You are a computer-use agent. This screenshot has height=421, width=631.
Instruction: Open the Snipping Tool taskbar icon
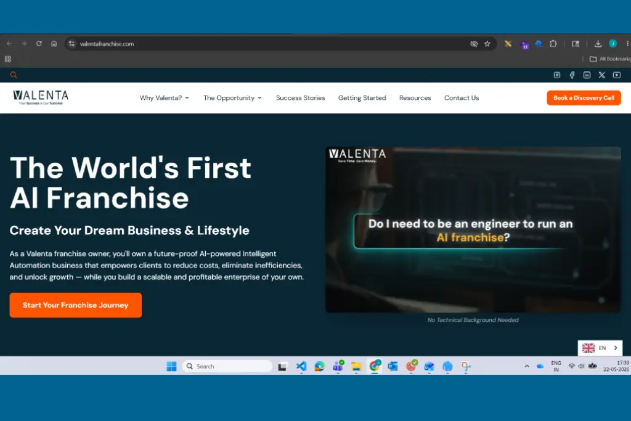pyautogui.click(x=466, y=366)
